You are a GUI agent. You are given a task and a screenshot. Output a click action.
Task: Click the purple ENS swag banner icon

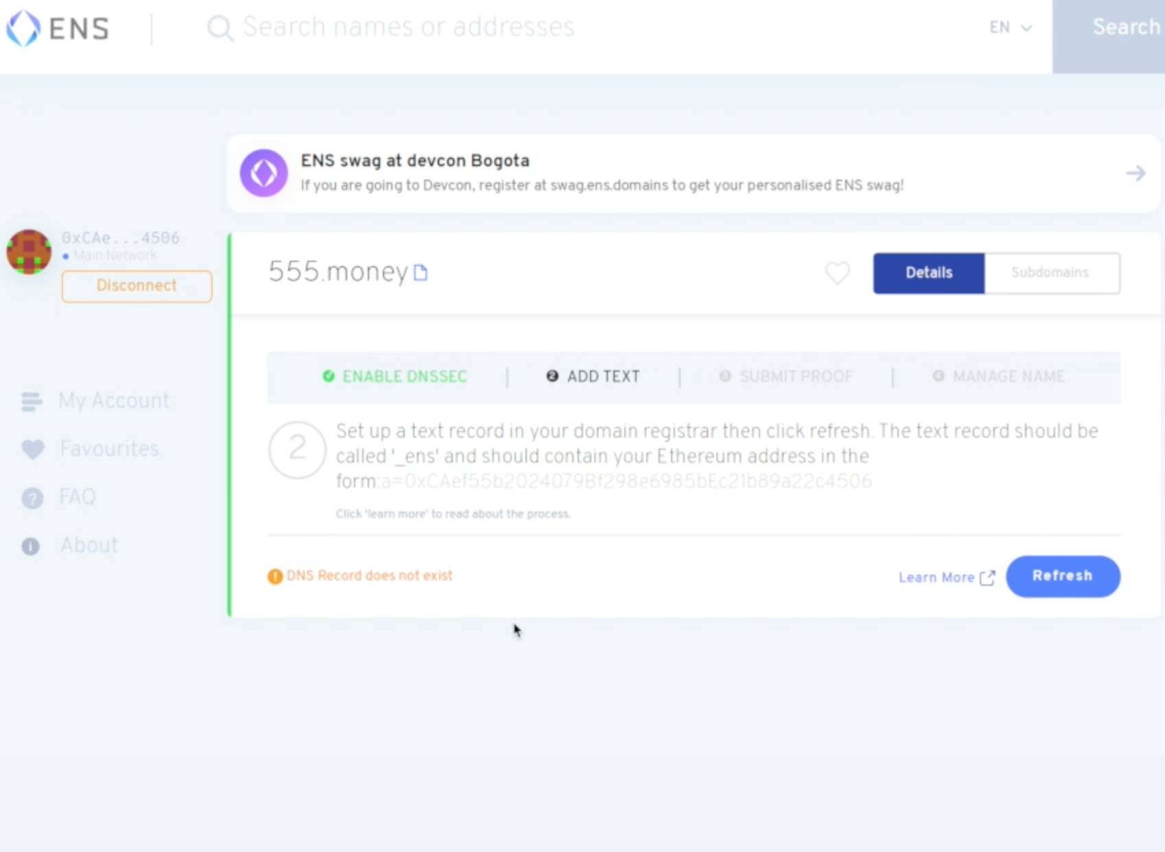pos(263,173)
